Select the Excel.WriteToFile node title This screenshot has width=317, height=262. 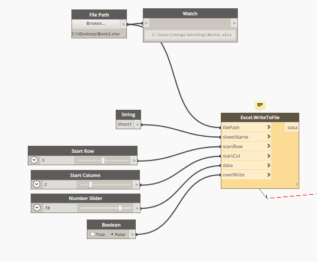(x=260, y=117)
